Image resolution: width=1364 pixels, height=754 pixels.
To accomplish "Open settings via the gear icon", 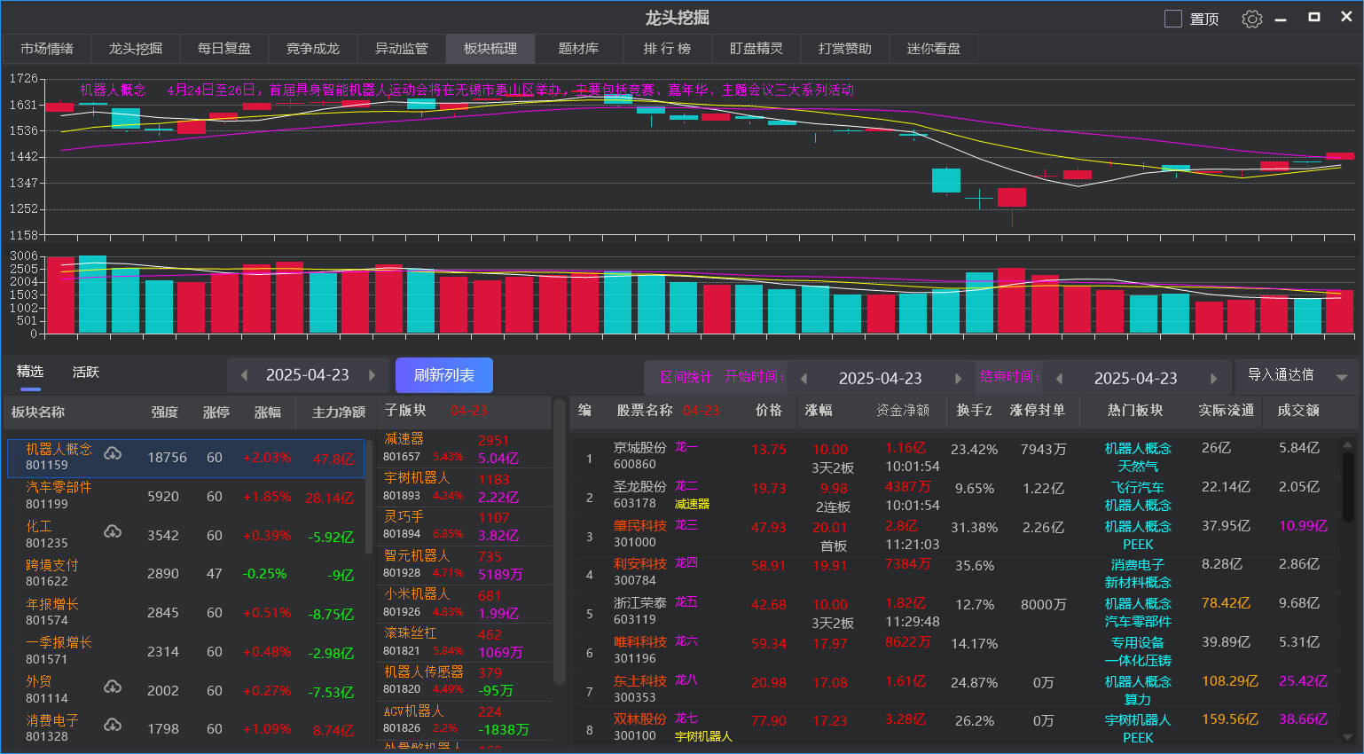I will point(1251,19).
